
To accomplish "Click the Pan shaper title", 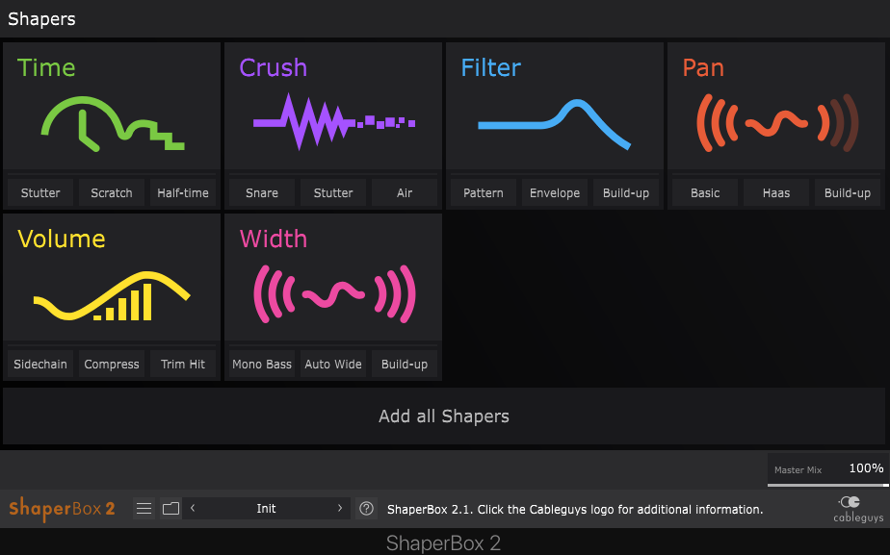I will click(703, 67).
